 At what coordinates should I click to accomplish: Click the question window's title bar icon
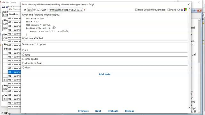23,4
